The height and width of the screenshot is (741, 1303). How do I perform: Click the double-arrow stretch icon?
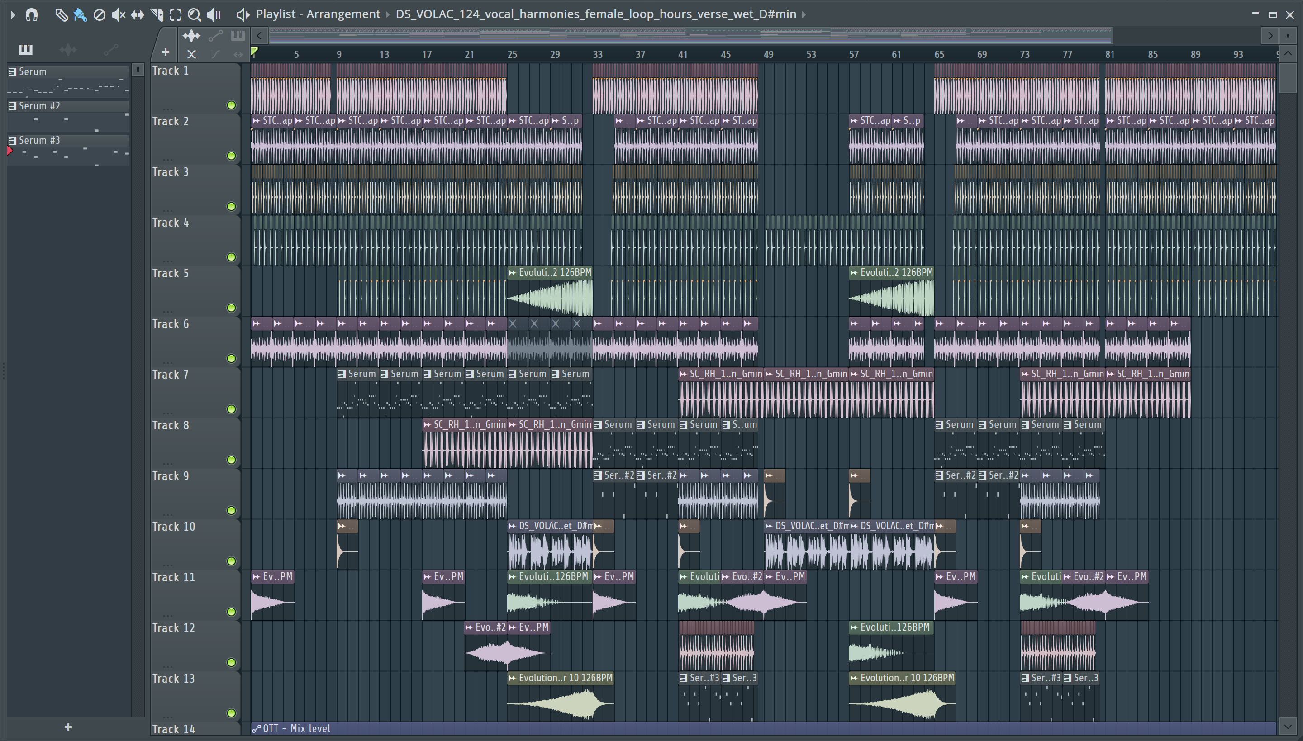pyautogui.click(x=238, y=54)
